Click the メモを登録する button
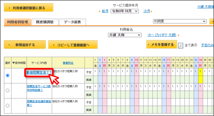Screen dimensions: 214x116 (x=162, y=44)
